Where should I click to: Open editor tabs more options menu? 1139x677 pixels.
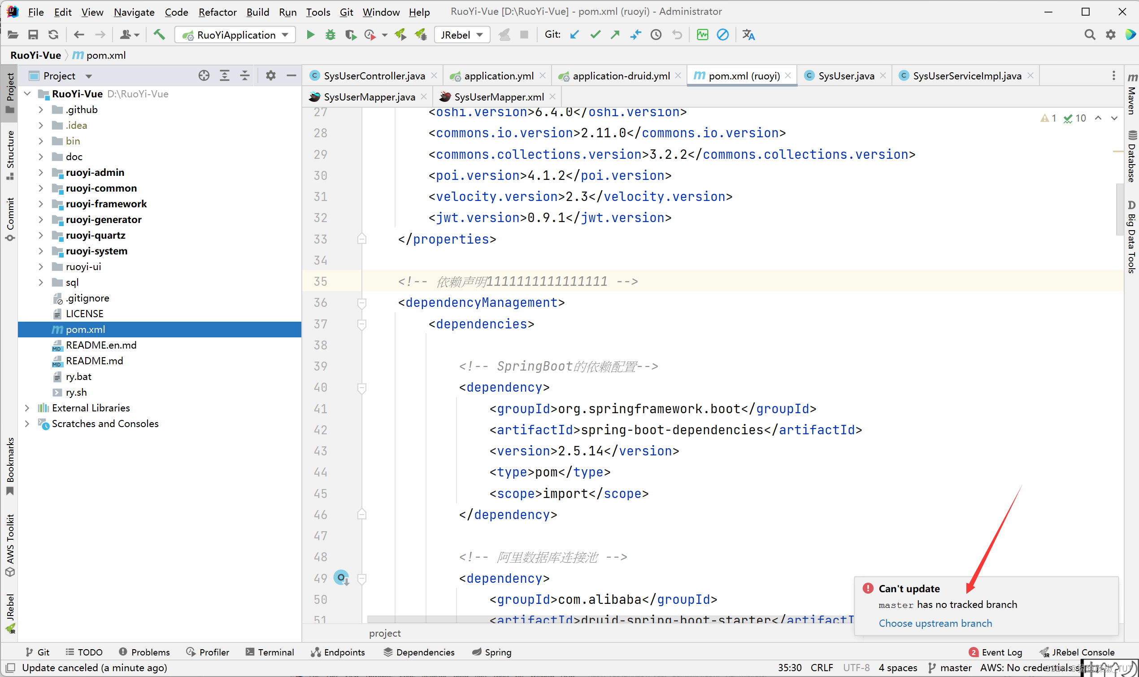1113,76
